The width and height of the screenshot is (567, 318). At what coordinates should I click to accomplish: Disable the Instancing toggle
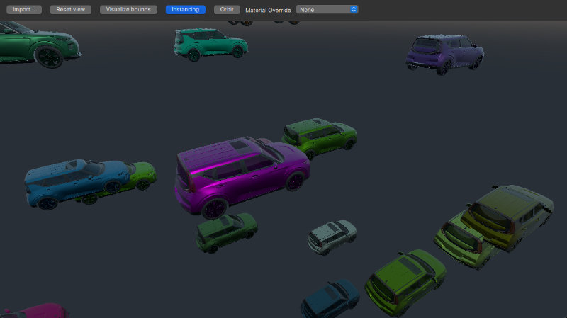coord(186,10)
